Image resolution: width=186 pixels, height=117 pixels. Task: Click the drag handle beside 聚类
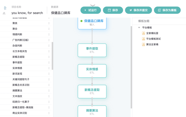pos(49,23)
